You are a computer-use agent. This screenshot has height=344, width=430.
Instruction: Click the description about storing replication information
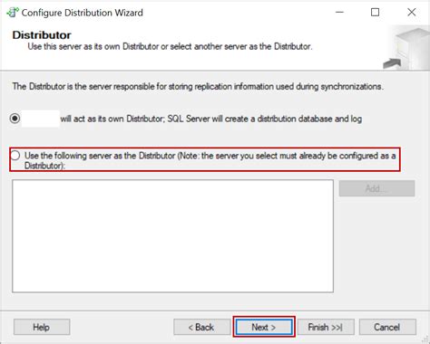click(x=198, y=87)
